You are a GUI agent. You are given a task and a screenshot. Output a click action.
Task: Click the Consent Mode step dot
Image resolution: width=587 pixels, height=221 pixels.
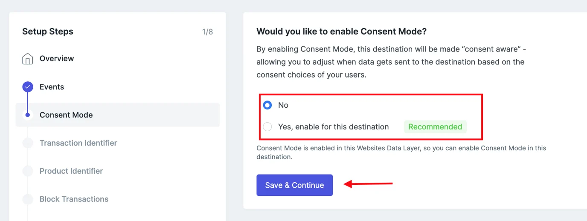pos(28,115)
